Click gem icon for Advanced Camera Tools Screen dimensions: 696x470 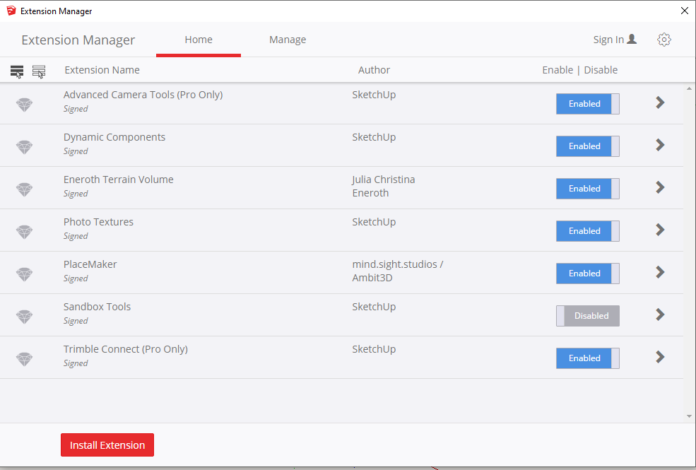tap(25, 105)
